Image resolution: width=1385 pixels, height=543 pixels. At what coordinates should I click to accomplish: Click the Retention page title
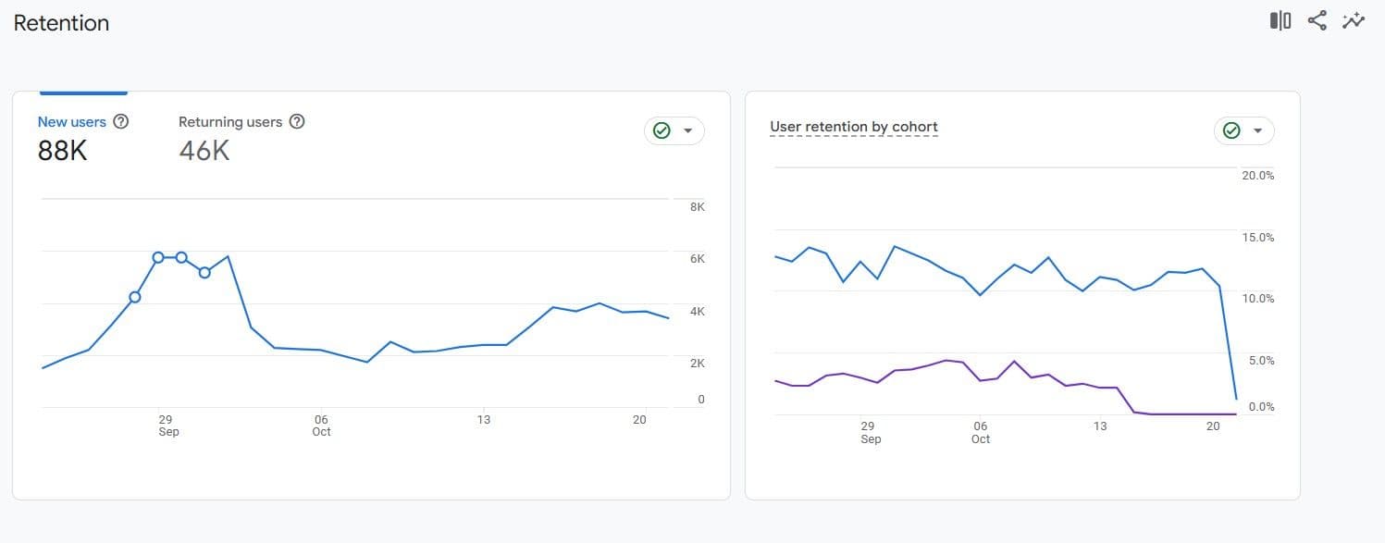pos(60,22)
